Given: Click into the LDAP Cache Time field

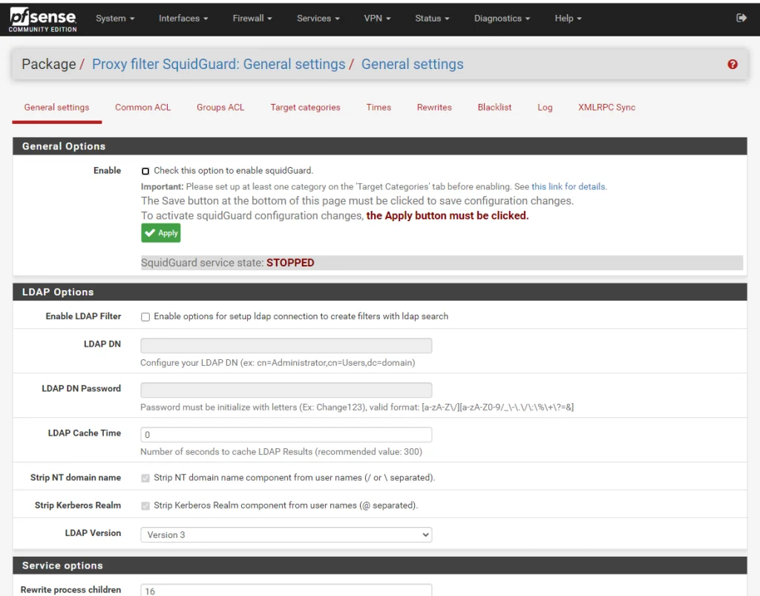Looking at the screenshot, I should [x=286, y=435].
